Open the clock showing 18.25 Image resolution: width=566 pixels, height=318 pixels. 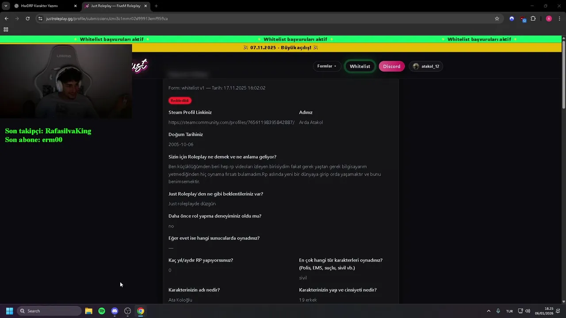point(544,311)
